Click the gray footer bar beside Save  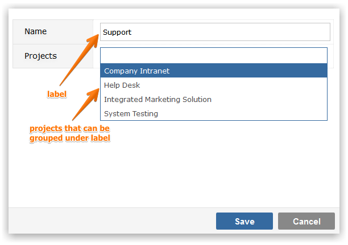112,220
